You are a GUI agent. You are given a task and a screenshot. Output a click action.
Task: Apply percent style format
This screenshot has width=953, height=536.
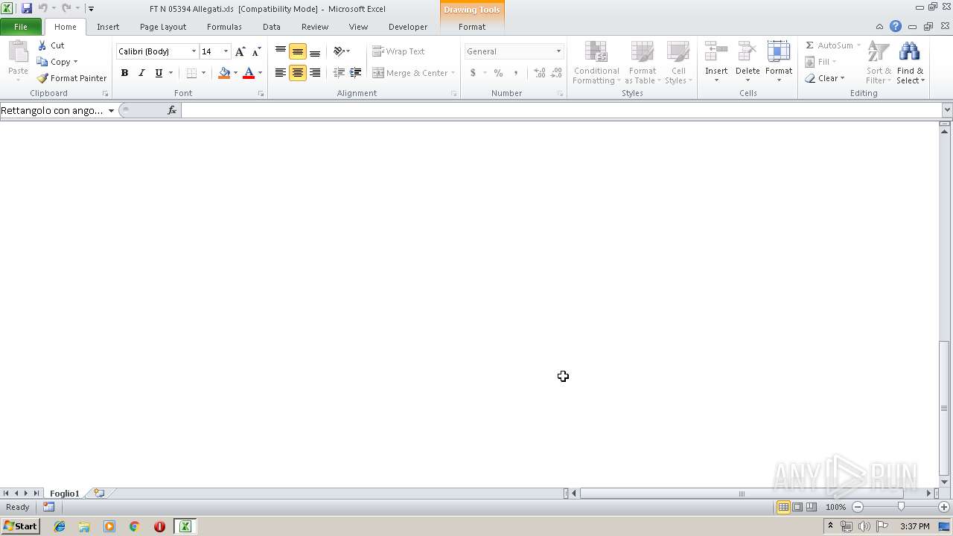498,73
